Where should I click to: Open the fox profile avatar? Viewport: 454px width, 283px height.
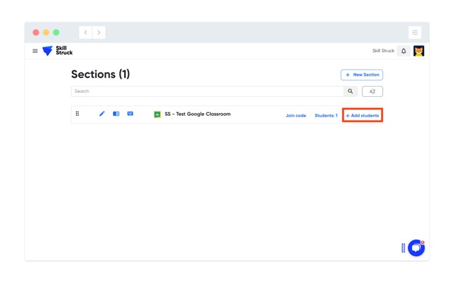click(419, 51)
